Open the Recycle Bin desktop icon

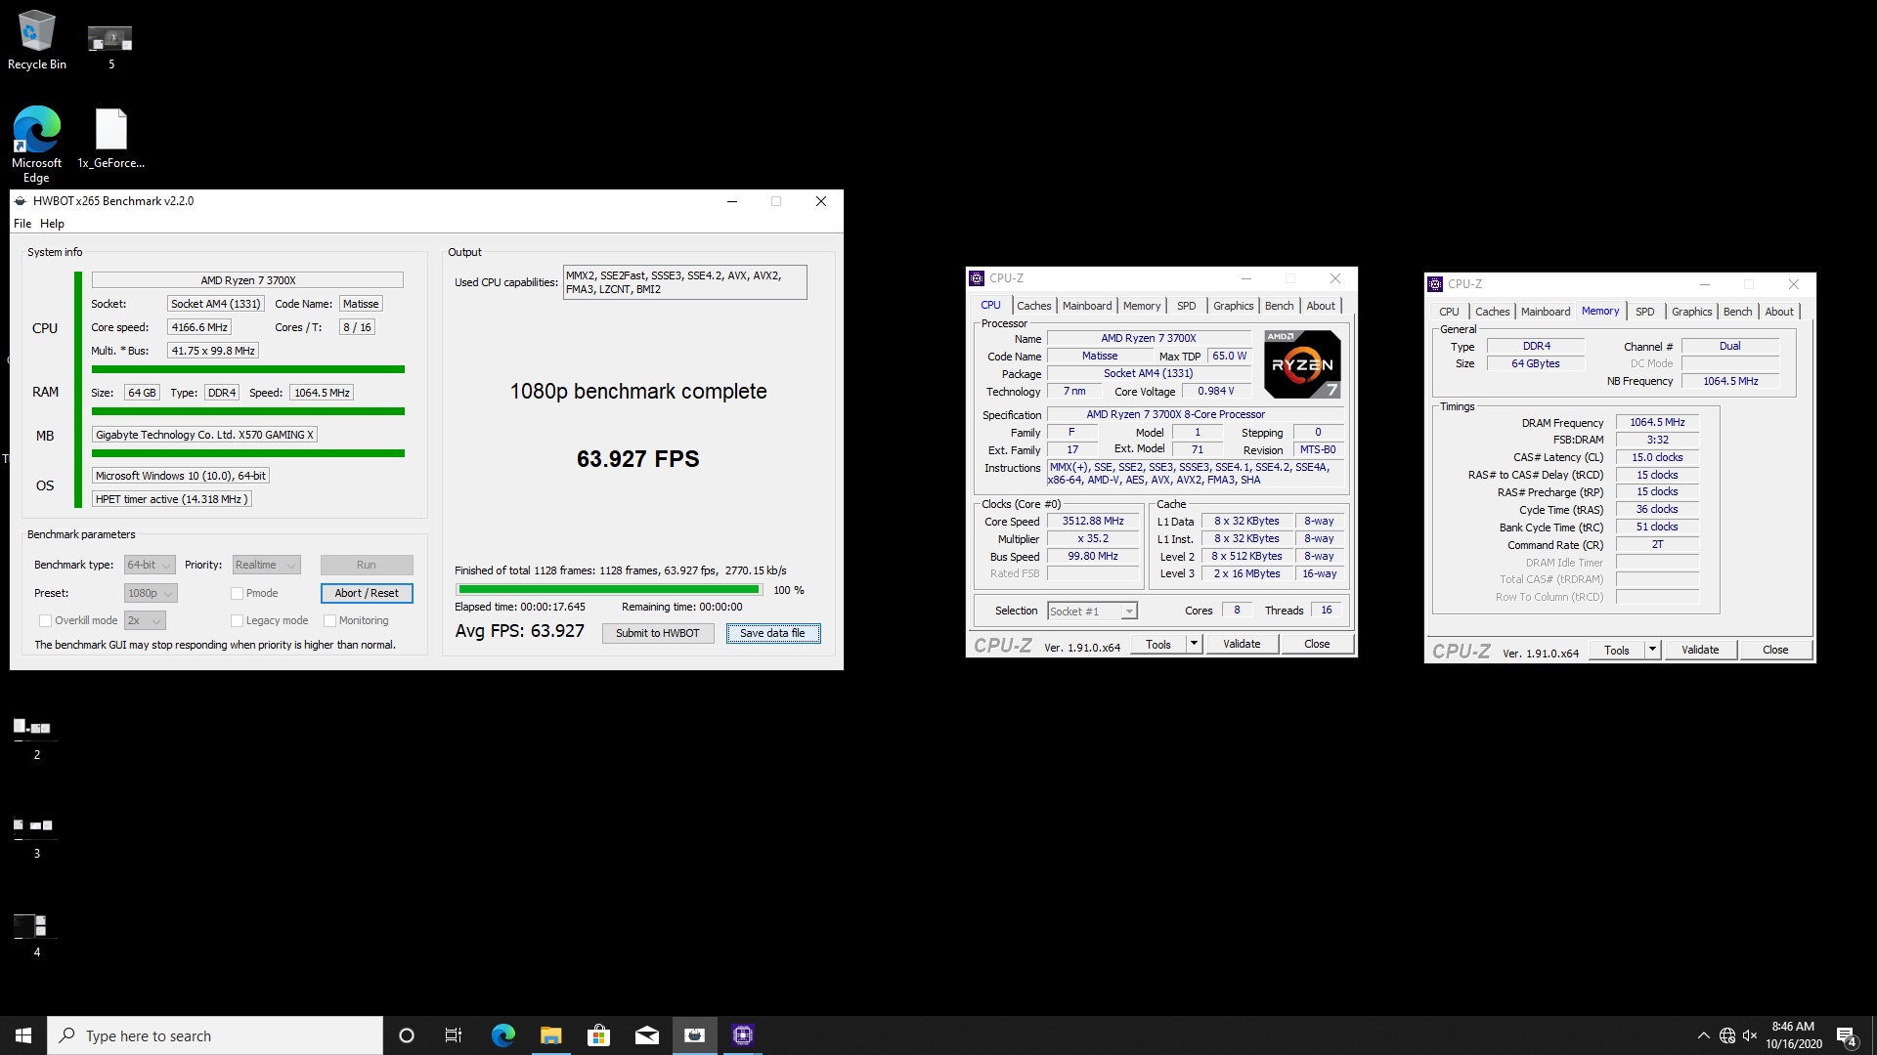pos(37,40)
